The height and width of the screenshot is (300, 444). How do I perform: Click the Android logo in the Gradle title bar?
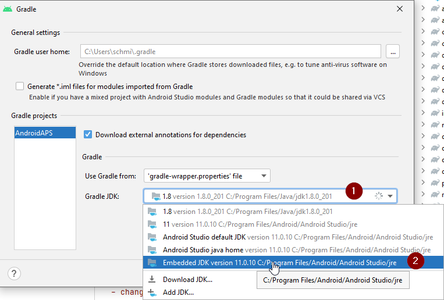(8, 9)
